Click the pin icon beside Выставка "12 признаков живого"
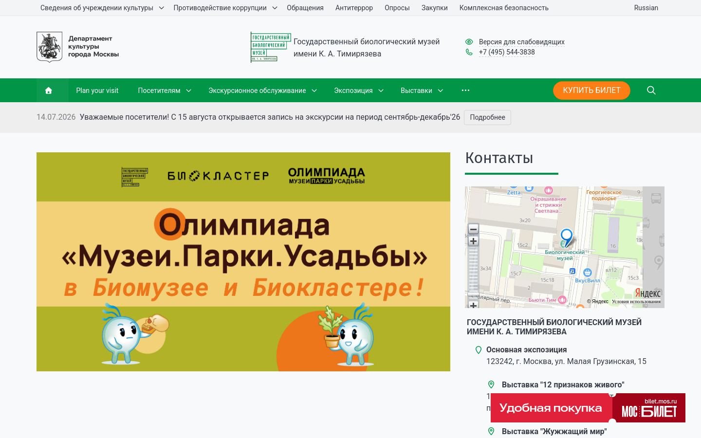 491,384
